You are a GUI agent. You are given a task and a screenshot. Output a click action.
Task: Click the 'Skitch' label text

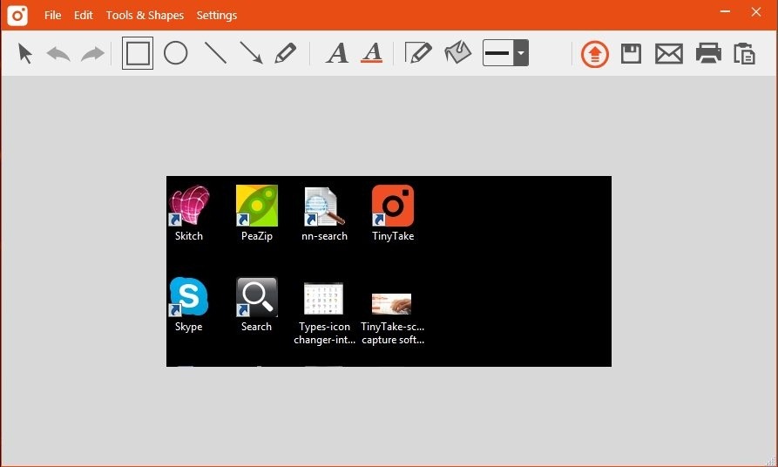coord(188,236)
